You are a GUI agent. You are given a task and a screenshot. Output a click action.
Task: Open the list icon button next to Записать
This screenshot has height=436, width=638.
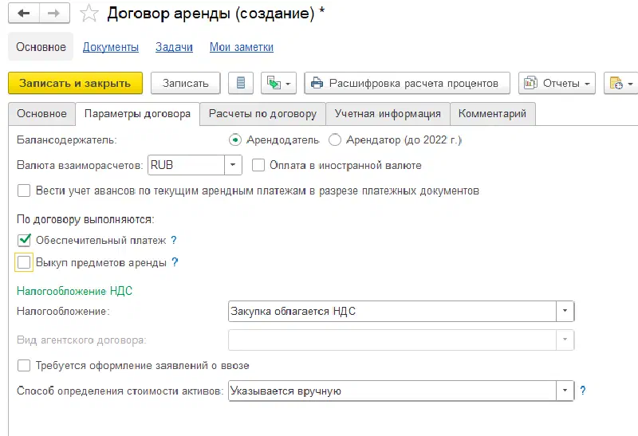pyautogui.click(x=241, y=83)
